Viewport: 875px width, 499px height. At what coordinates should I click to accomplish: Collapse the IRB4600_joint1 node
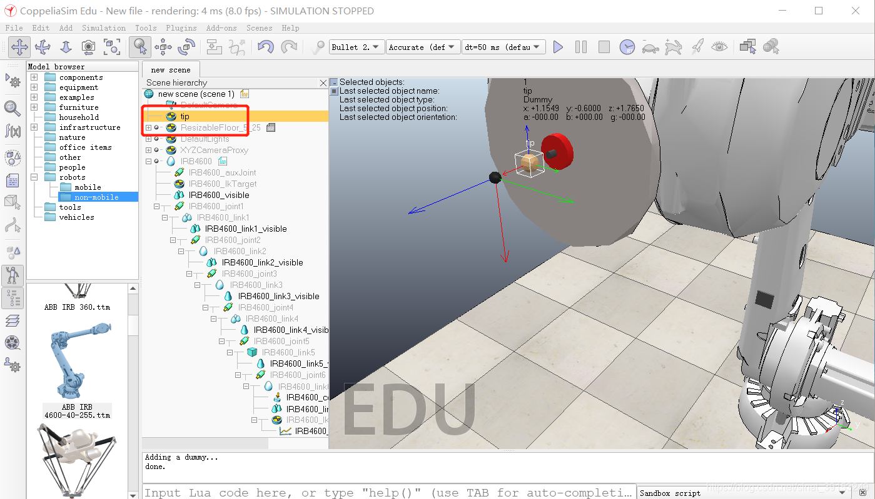pyautogui.click(x=157, y=206)
